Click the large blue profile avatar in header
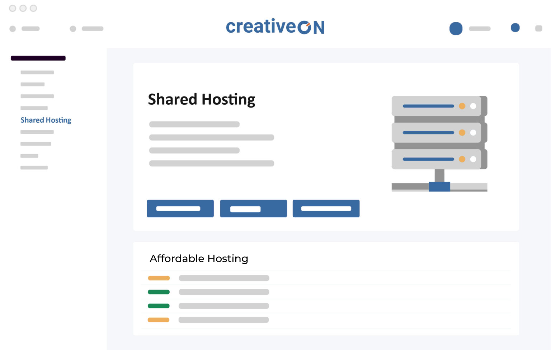The height and width of the screenshot is (350, 551). (456, 29)
